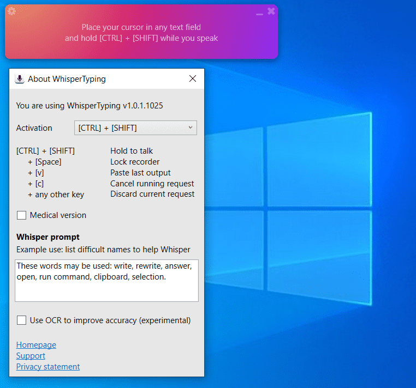Close the About WhisperTyping dialog
Viewport: 416px width, 388px height.
point(193,78)
